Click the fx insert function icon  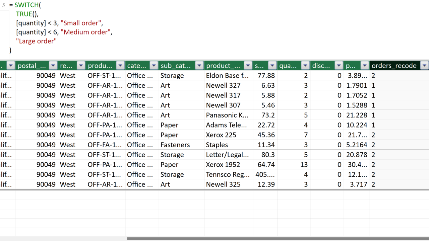click(4, 5)
